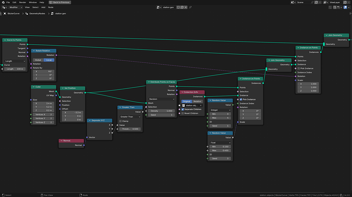The image size is (352, 197).
Task: Click the go to parent tree icon
Action: (x=330, y=8)
